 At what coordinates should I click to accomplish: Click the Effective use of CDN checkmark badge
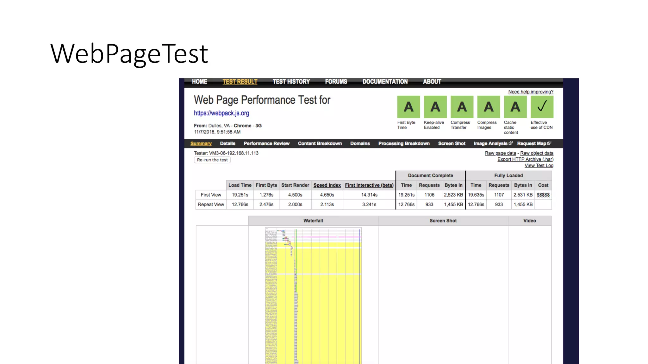pyautogui.click(x=542, y=107)
